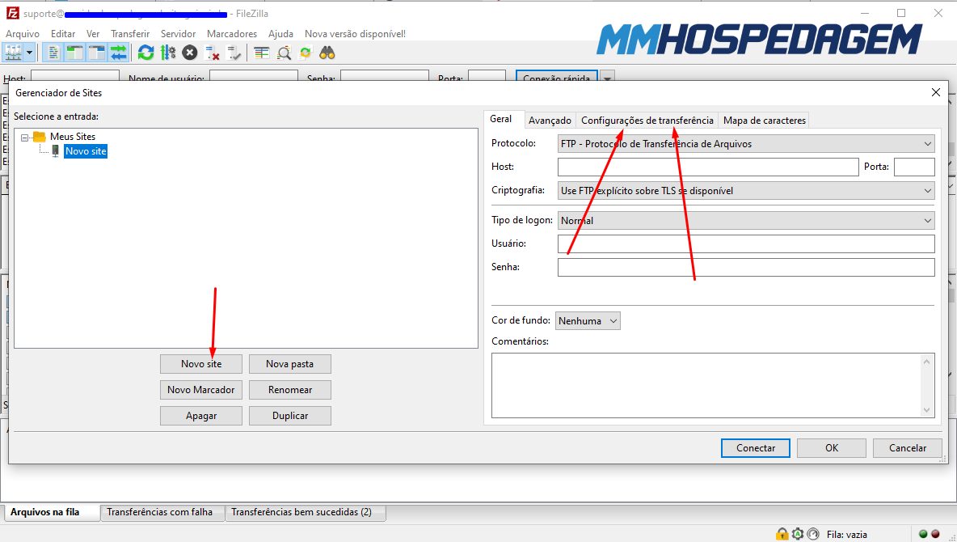
Task: Click the Senha input field in Site Manager
Action: 746,267
